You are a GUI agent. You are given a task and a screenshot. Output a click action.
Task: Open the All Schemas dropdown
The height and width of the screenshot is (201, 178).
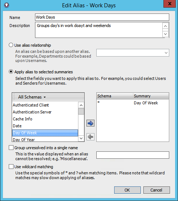point(32,97)
